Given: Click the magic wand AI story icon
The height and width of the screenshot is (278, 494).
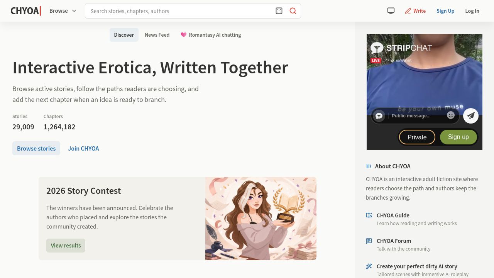Looking at the screenshot, I should 369,266.
